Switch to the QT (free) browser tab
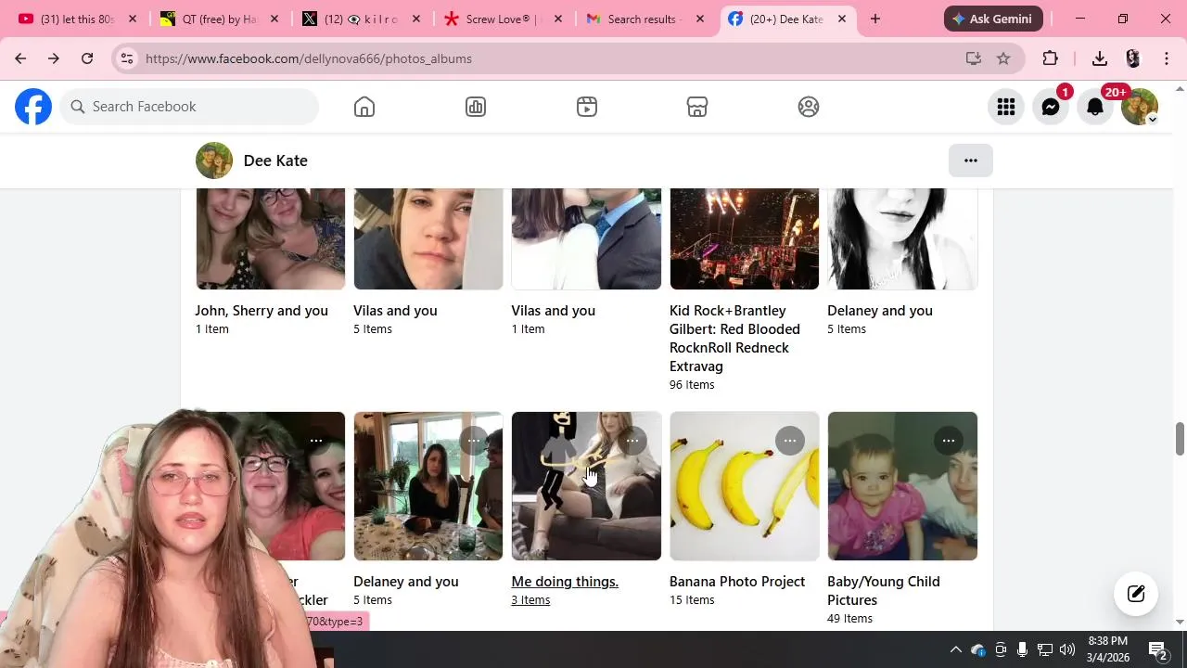 (219, 19)
